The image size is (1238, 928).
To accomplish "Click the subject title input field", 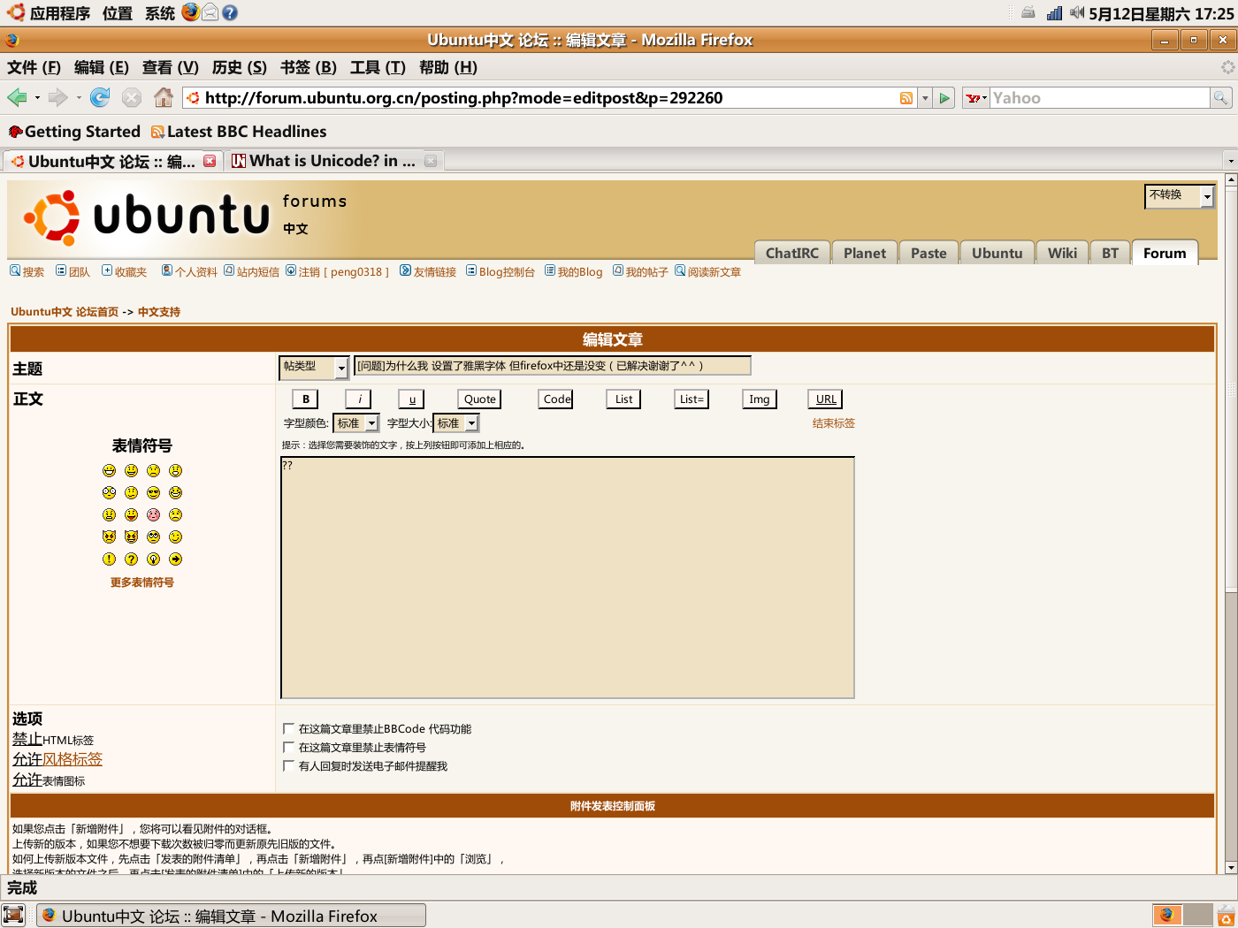I will coord(553,366).
